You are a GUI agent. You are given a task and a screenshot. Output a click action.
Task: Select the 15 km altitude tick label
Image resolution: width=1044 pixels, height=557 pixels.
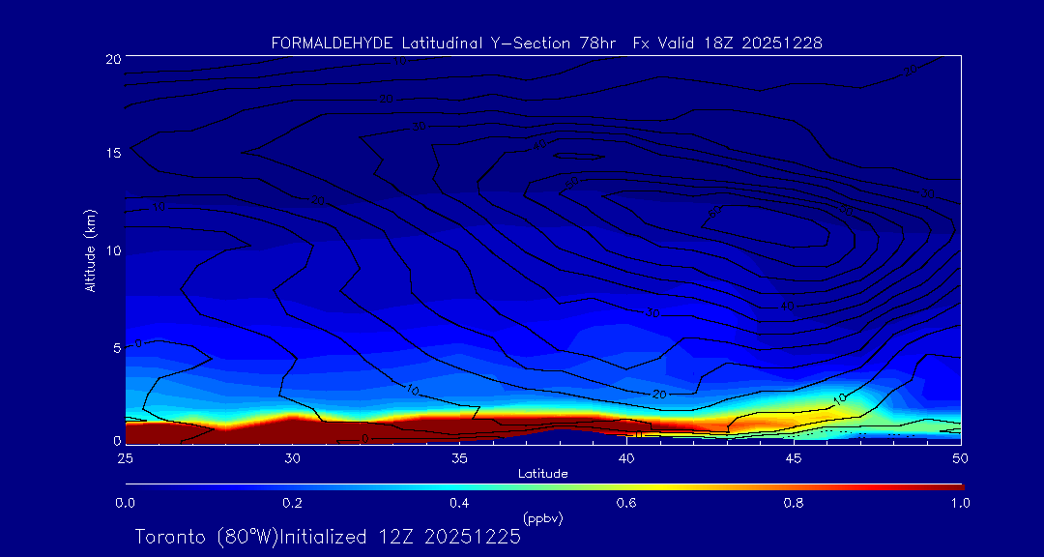click(112, 155)
